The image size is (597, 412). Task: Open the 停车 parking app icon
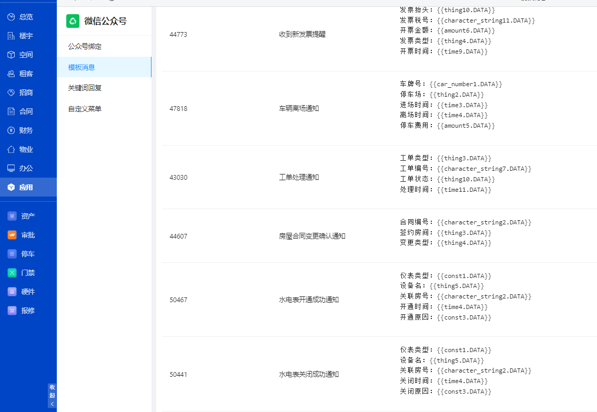click(12, 254)
